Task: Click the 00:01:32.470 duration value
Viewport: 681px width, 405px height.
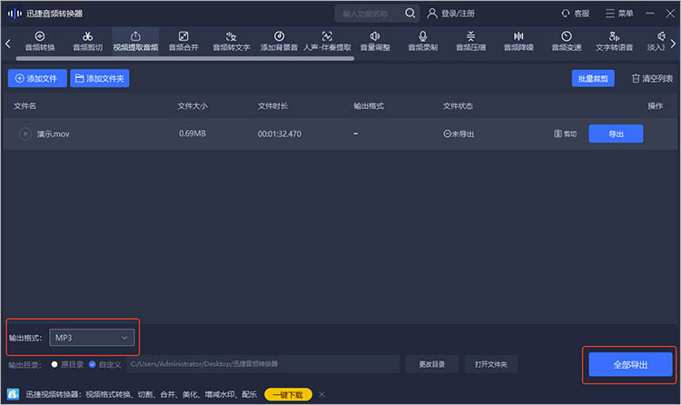Action: point(280,133)
